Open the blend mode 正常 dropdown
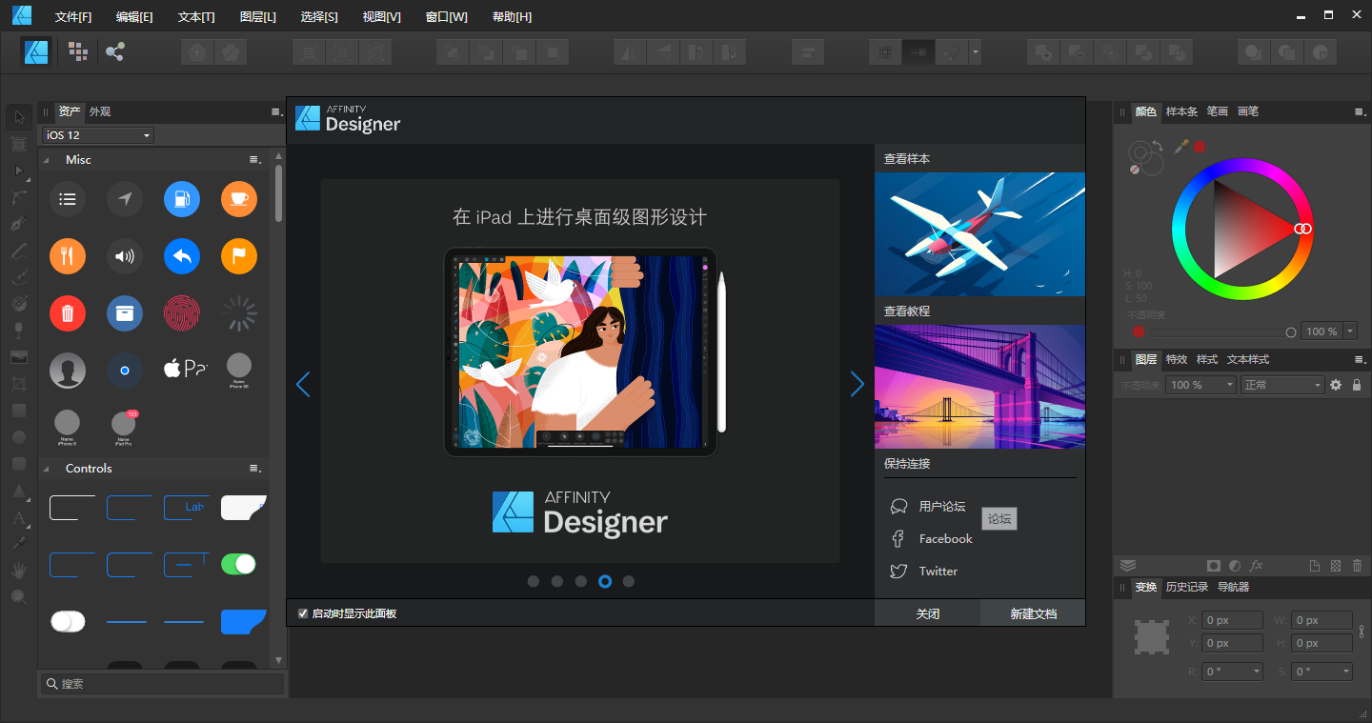 coord(1282,385)
